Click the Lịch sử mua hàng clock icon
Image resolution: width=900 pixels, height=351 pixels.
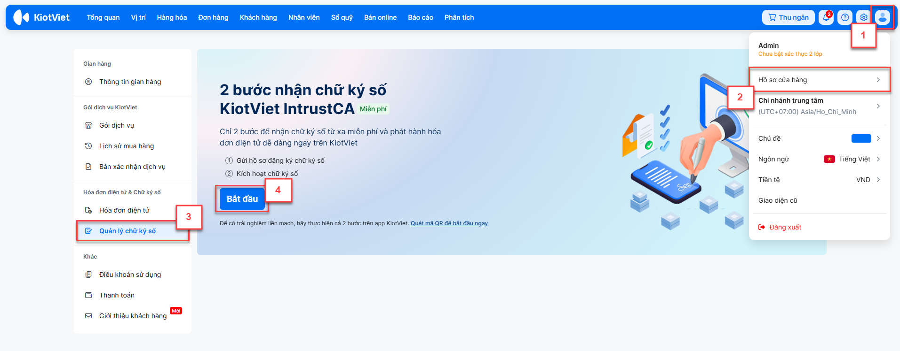pyautogui.click(x=88, y=146)
